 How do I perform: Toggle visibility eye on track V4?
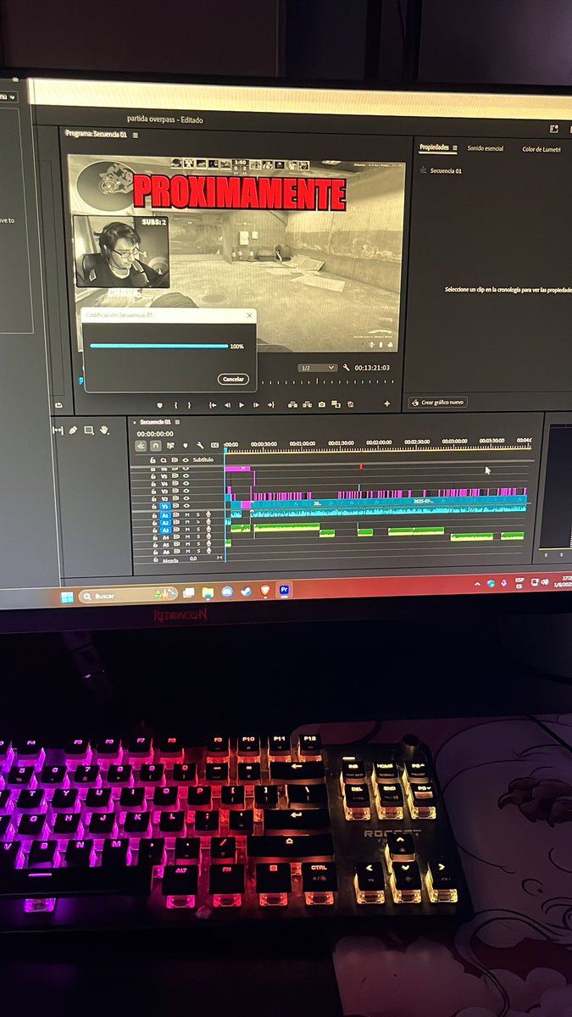coord(186,483)
